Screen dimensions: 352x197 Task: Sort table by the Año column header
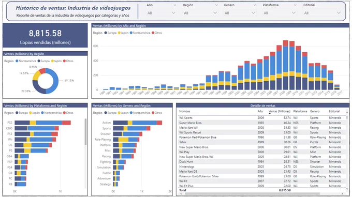coord(260,111)
